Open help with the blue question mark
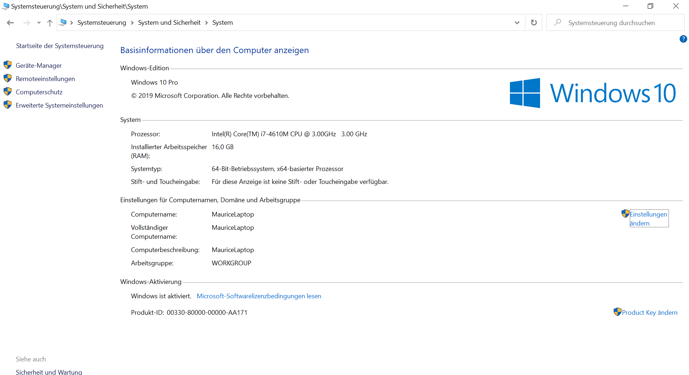The image size is (689, 375). (x=683, y=39)
